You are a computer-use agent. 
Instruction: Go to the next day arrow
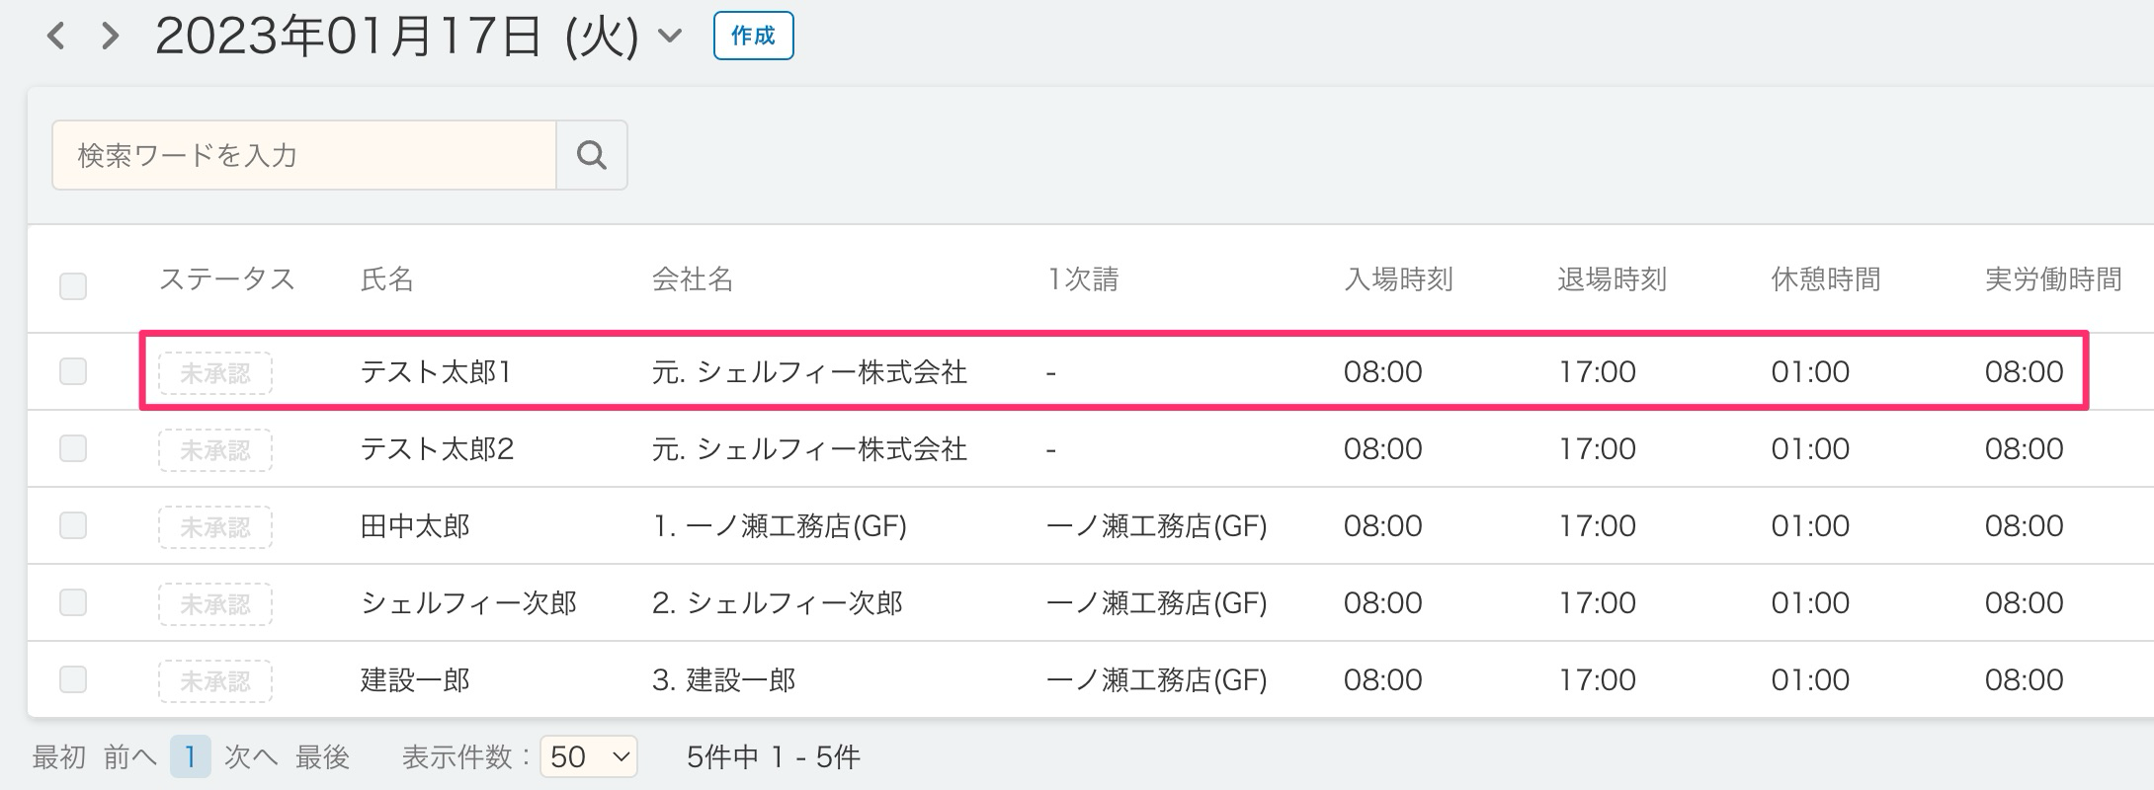coord(111,37)
